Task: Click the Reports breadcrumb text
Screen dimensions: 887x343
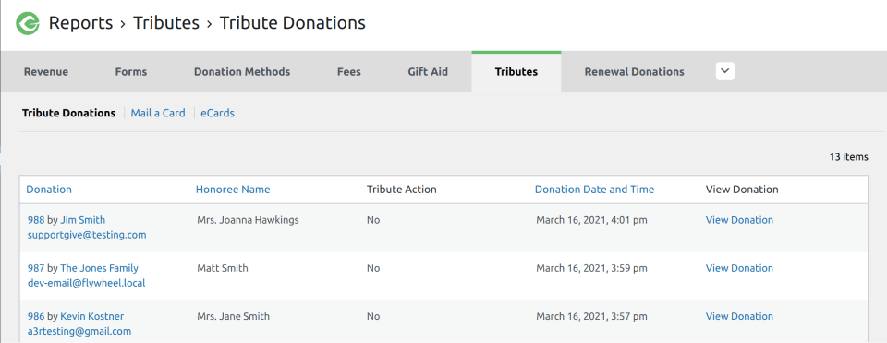Action: pyautogui.click(x=81, y=23)
